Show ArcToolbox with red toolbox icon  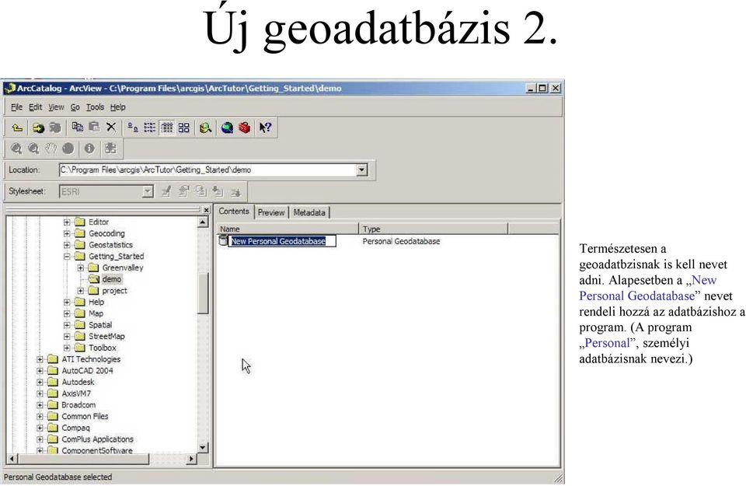tap(245, 128)
